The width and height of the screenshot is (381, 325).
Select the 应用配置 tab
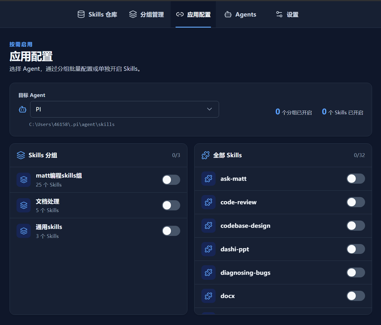pyautogui.click(x=193, y=14)
